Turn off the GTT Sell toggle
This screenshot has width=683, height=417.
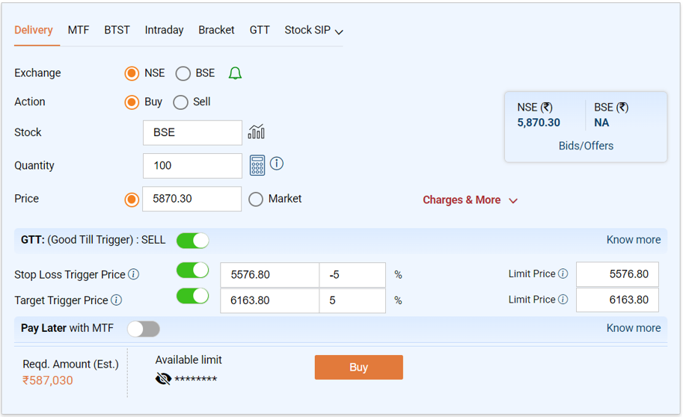(192, 241)
